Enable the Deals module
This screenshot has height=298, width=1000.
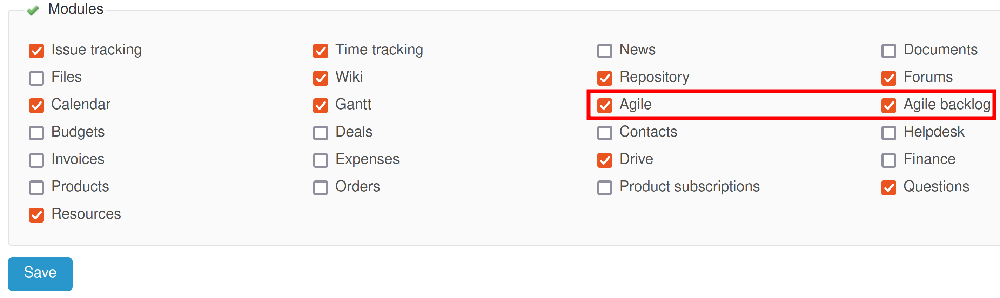321,133
